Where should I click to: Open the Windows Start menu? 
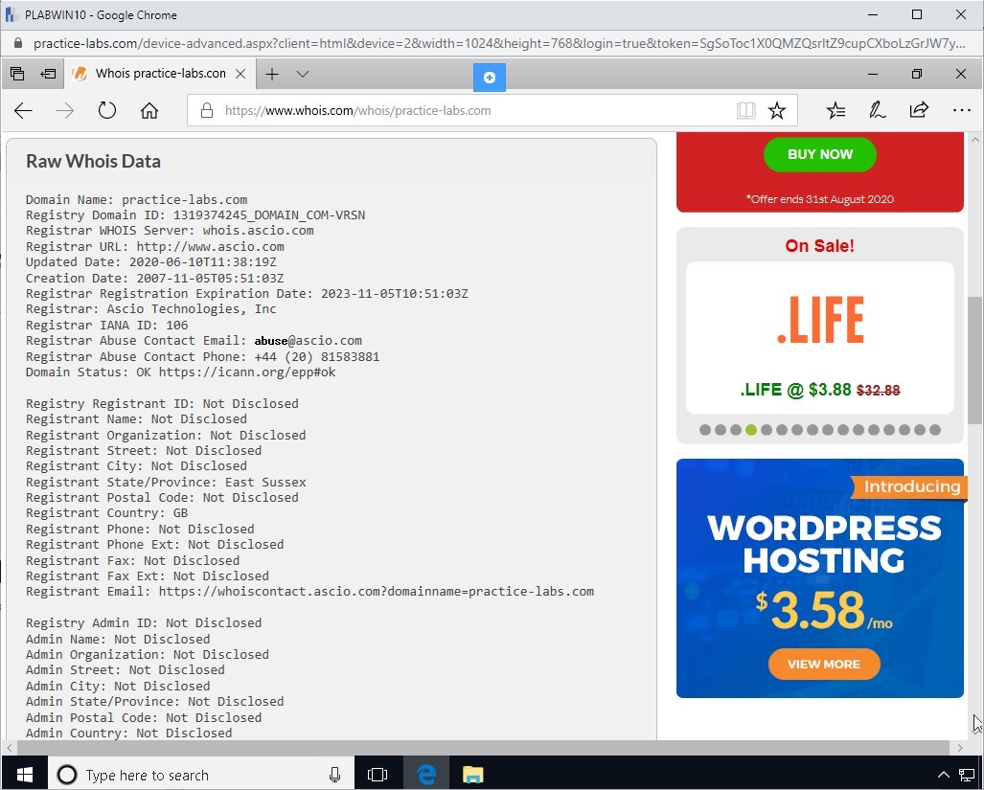(23, 775)
